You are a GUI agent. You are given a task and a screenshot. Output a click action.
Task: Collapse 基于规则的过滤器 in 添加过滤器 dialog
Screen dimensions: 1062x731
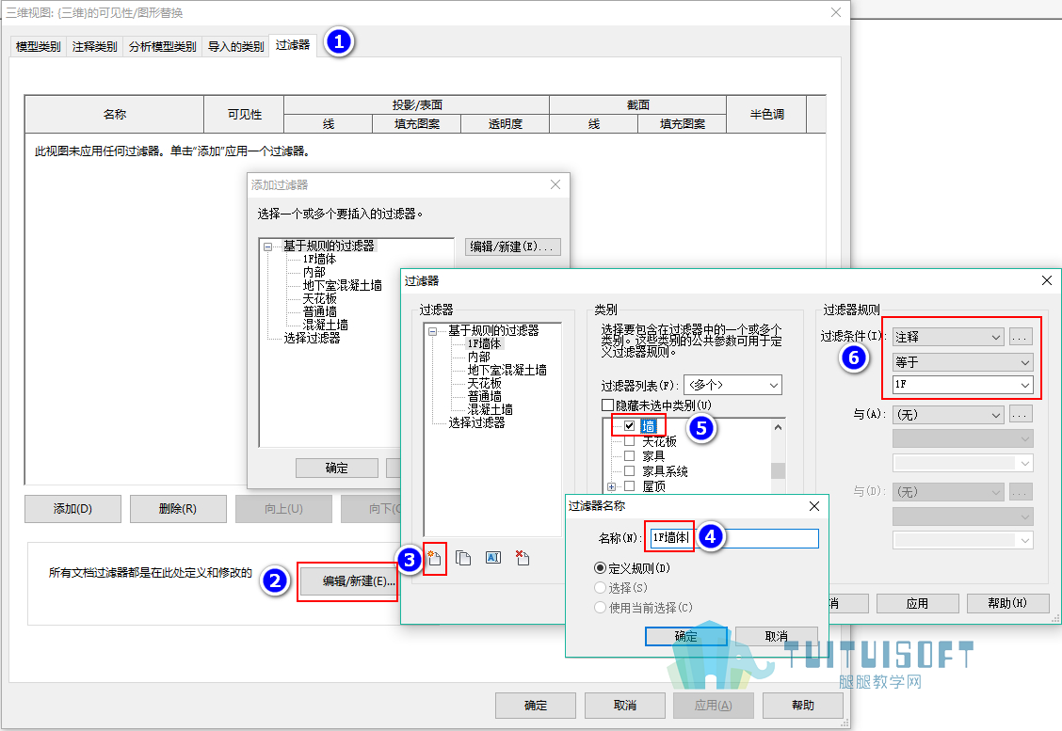(267, 247)
